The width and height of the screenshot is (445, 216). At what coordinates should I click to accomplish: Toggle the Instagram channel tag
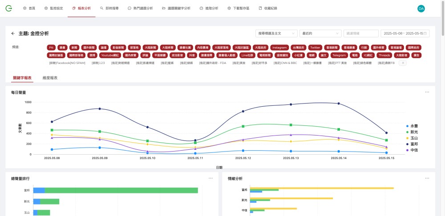point(279,48)
